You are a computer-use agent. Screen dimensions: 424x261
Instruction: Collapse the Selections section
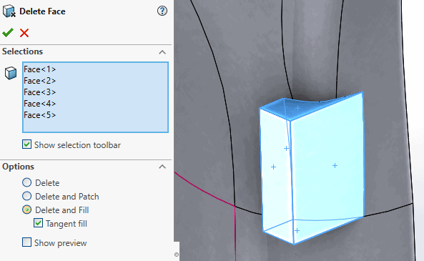tap(162, 52)
